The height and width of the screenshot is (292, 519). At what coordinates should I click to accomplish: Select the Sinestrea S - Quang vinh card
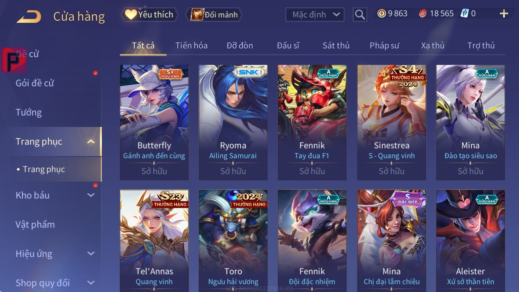392,122
